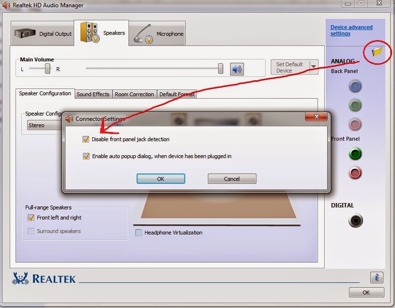395x308 pixels.
Task: Open the Stereo speaker configuration dropdown
Action: point(45,125)
